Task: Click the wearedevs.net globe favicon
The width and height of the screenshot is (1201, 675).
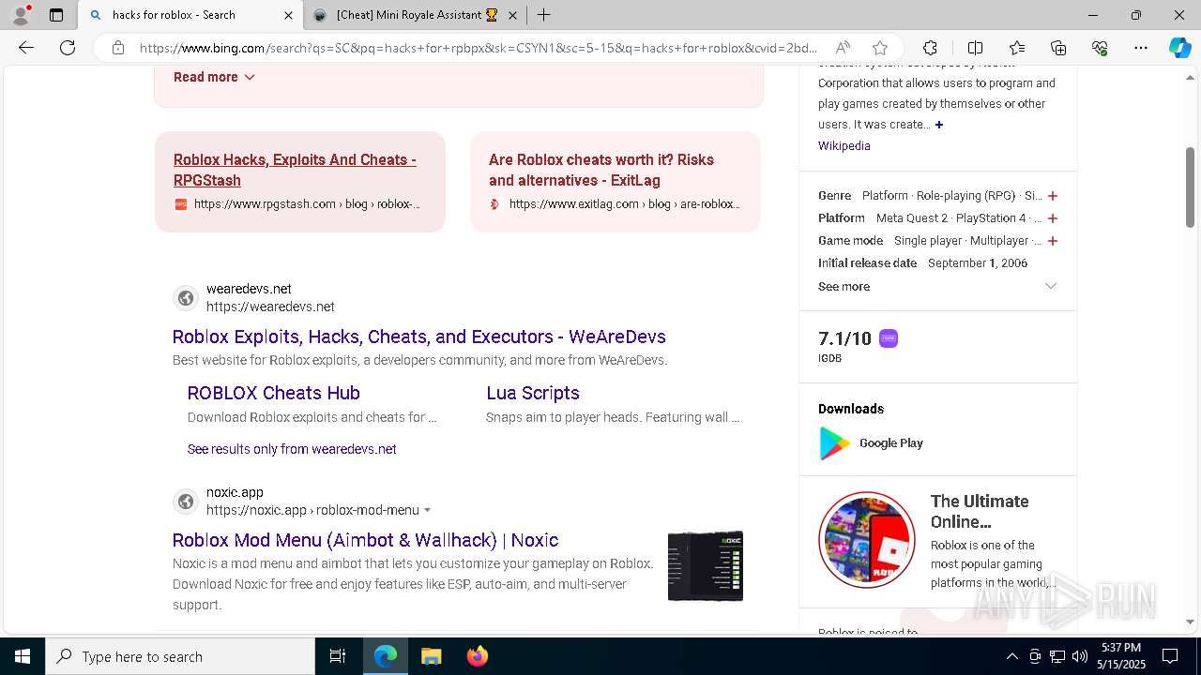Action: (186, 298)
